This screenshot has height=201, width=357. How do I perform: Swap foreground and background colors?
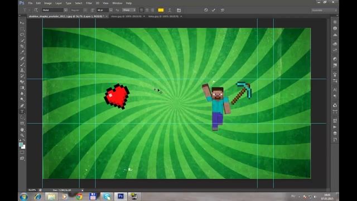point(24,140)
